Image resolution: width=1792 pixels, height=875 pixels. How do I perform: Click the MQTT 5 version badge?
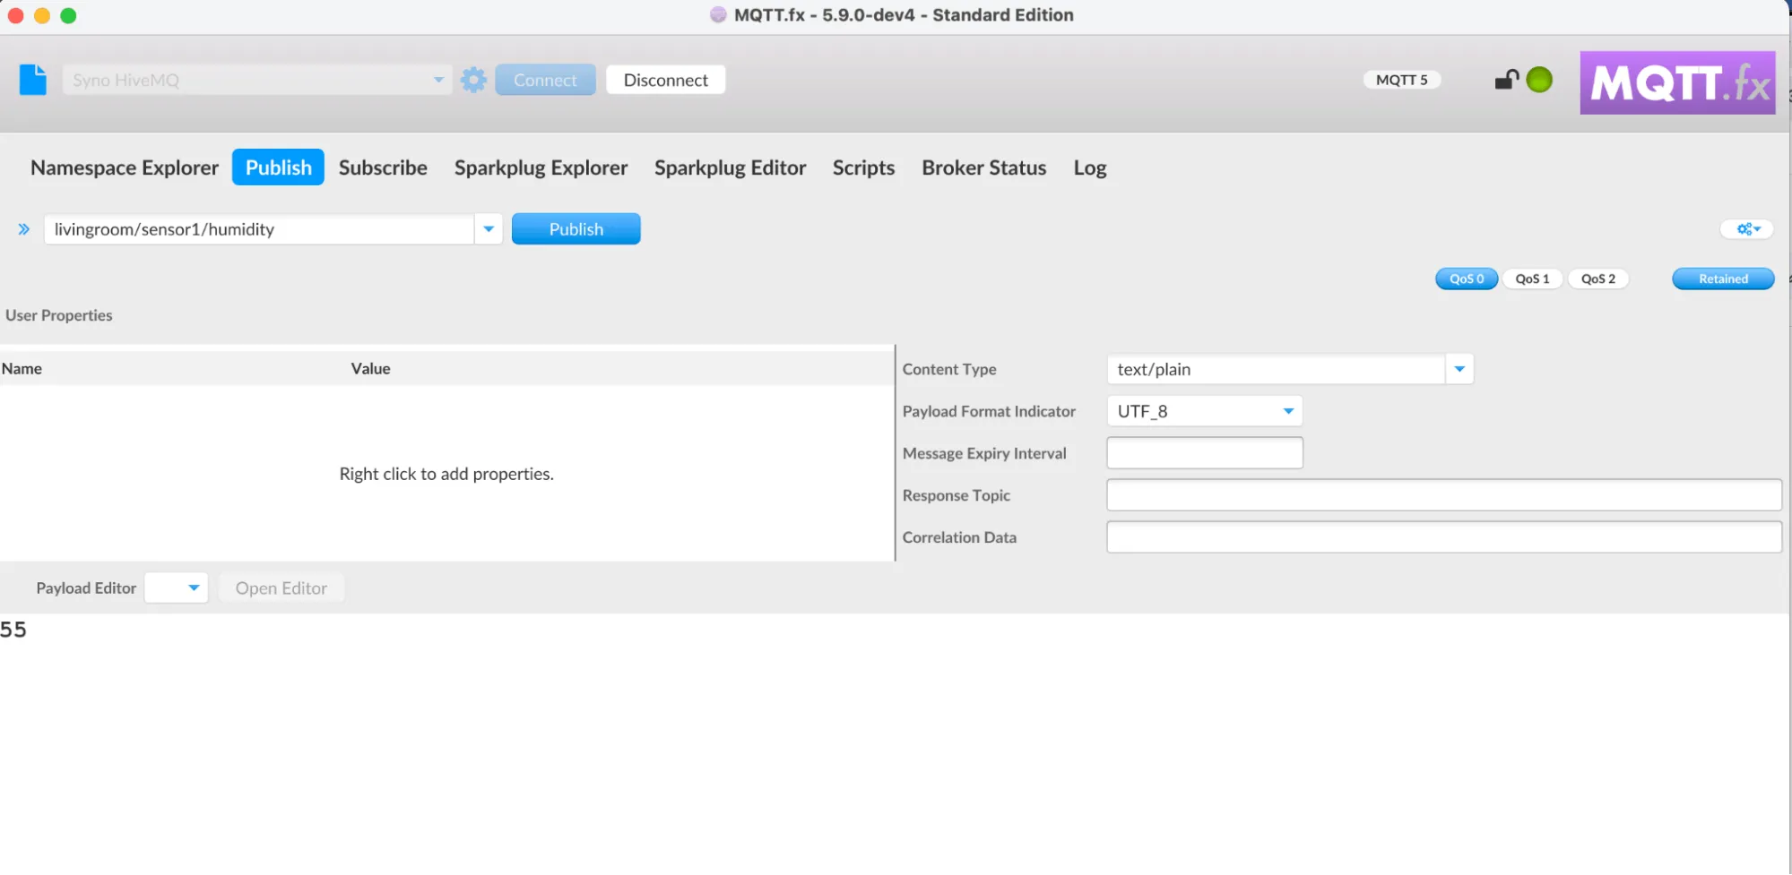click(x=1401, y=80)
